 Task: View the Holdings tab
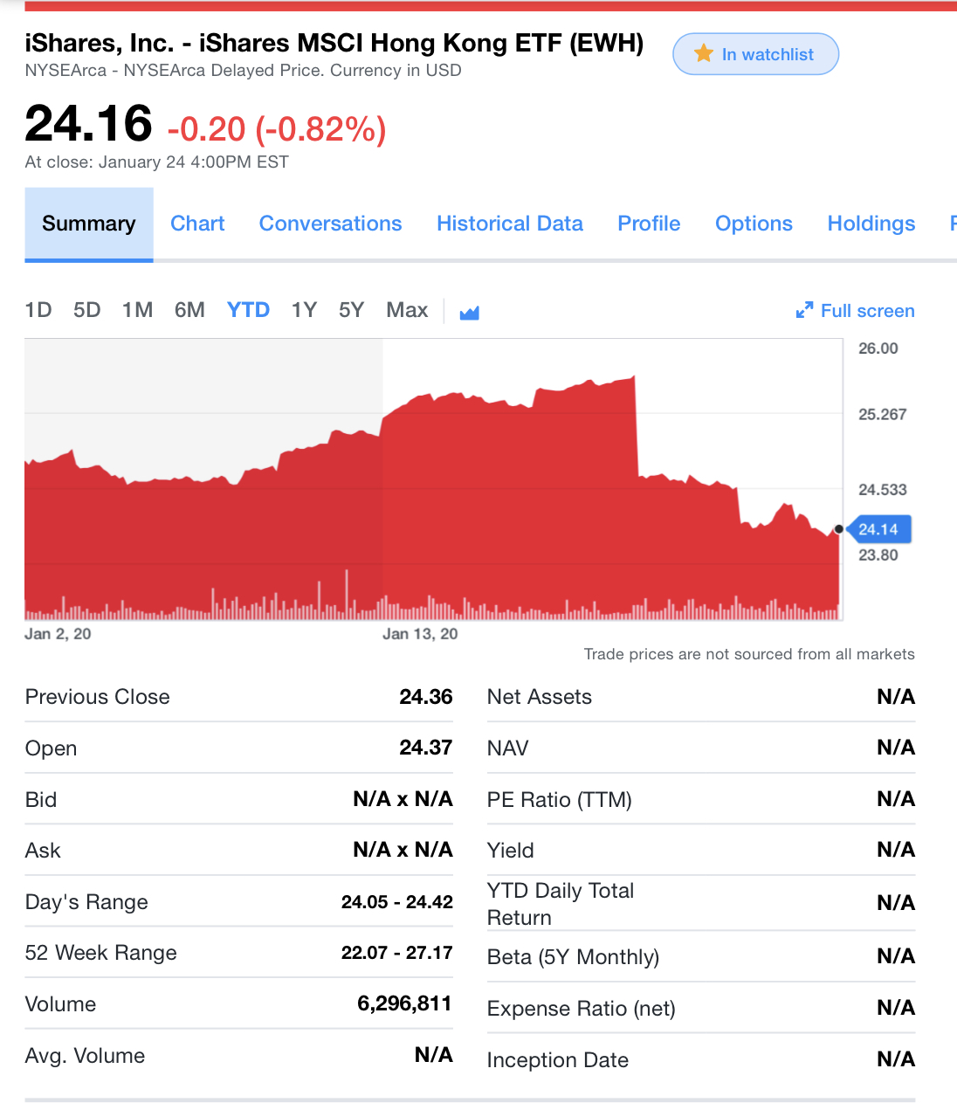tap(871, 224)
